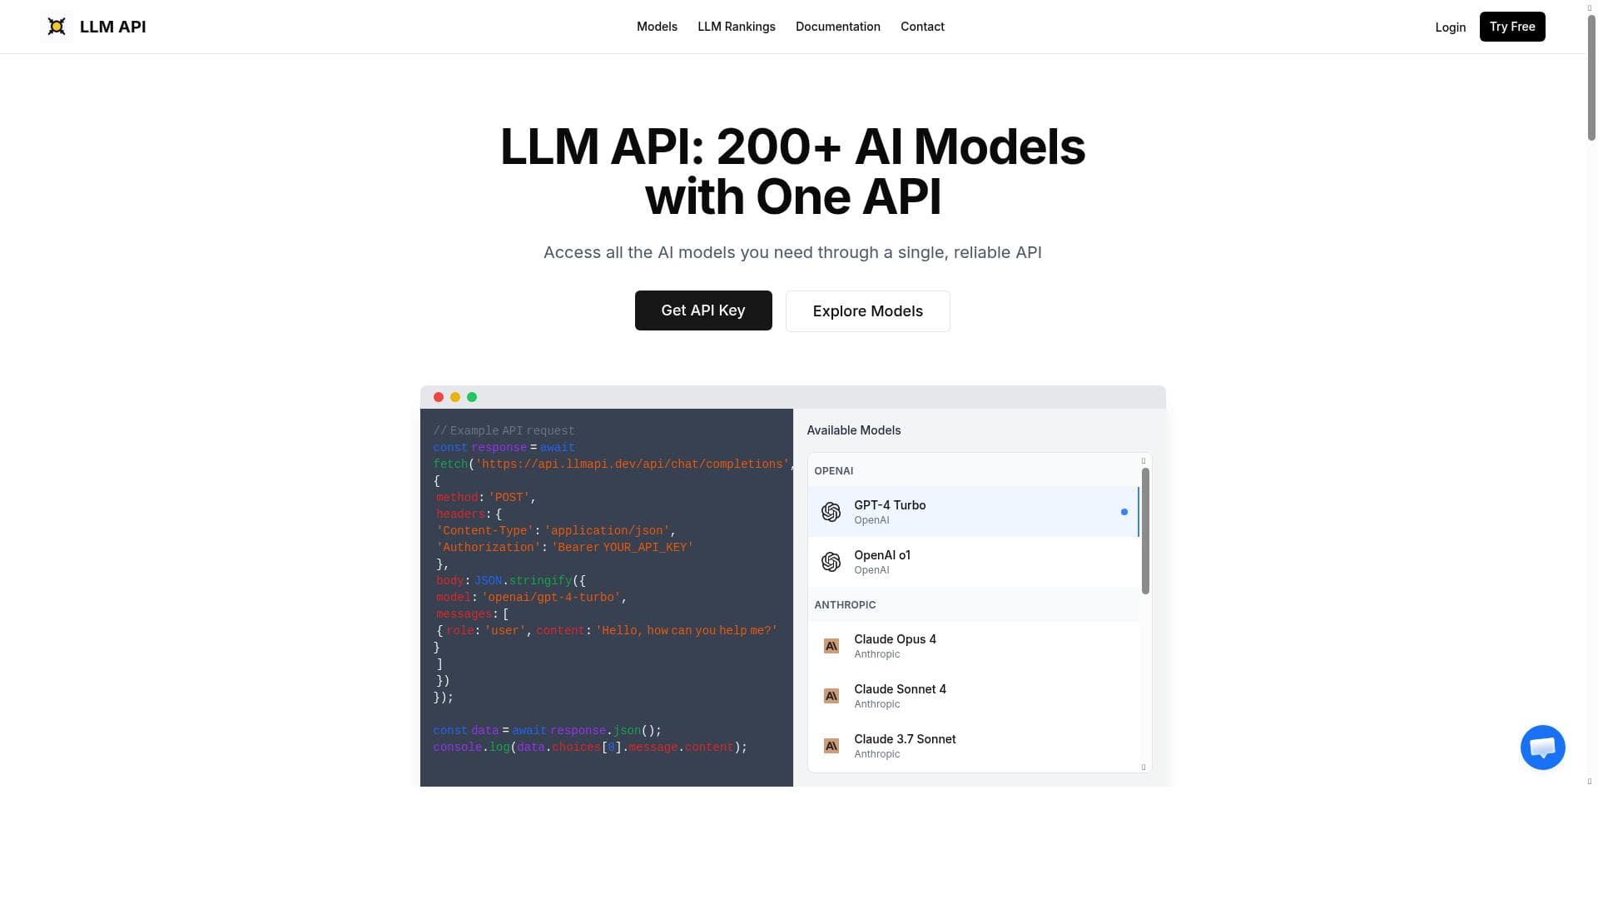Open the Models nav item
Viewport: 1598px width, 899px height.
pyautogui.click(x=657, y=27)
